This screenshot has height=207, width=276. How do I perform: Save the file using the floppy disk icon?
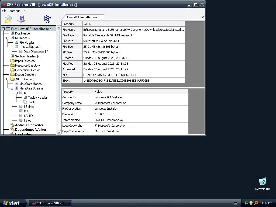[x=22, y=19]
